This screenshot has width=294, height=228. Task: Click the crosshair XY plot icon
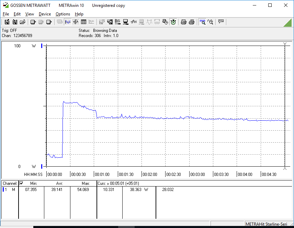pos(76,22)
